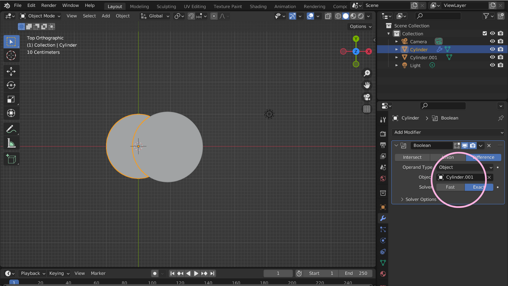The width and height of the screenshot is (508, 286).
Task: Toggle realtime display of the Boolean modifier
Action: [x=465, y=145]
